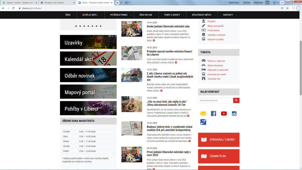Screen dimensions: 302x170
Task: Open the Jiřina Absolonová article thumbnail
Action: coord(132,104)
